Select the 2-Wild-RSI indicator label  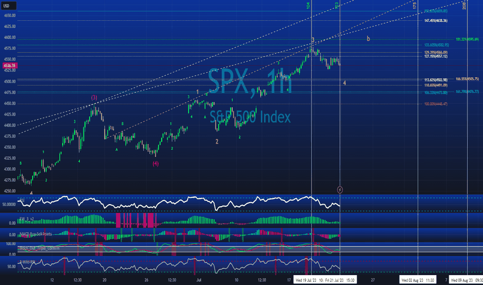pos(27,262)
